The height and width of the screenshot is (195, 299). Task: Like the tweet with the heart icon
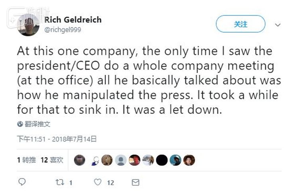(98, 182)
